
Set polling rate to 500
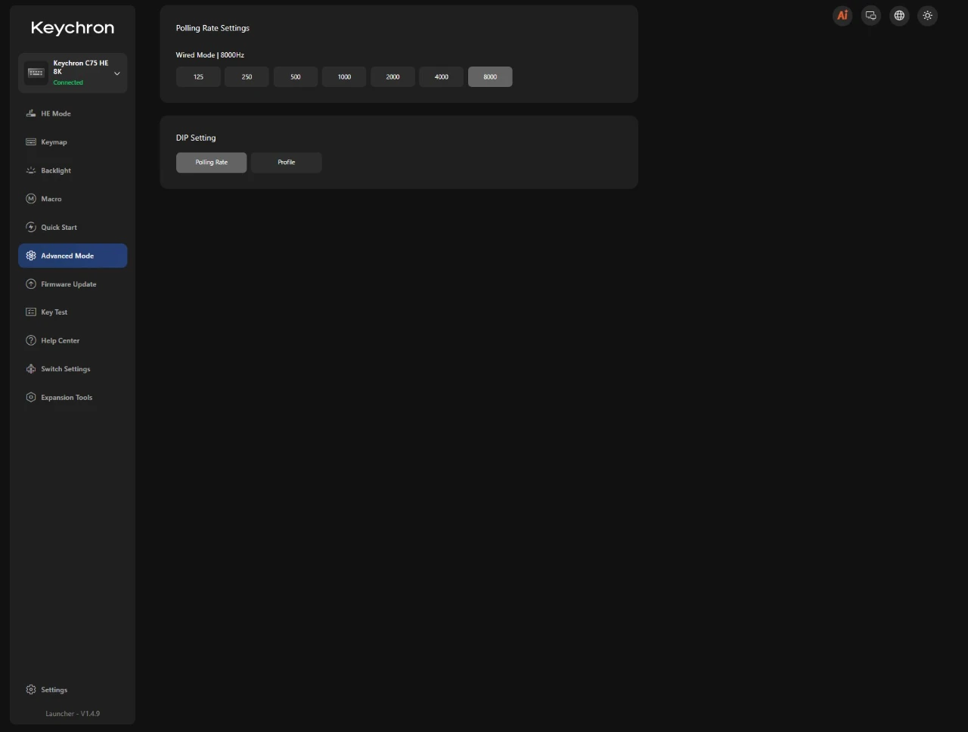tap(296, 76)
